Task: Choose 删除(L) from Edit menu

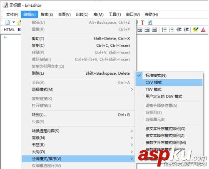Action: pyautogui.click(x=78, y=73)
